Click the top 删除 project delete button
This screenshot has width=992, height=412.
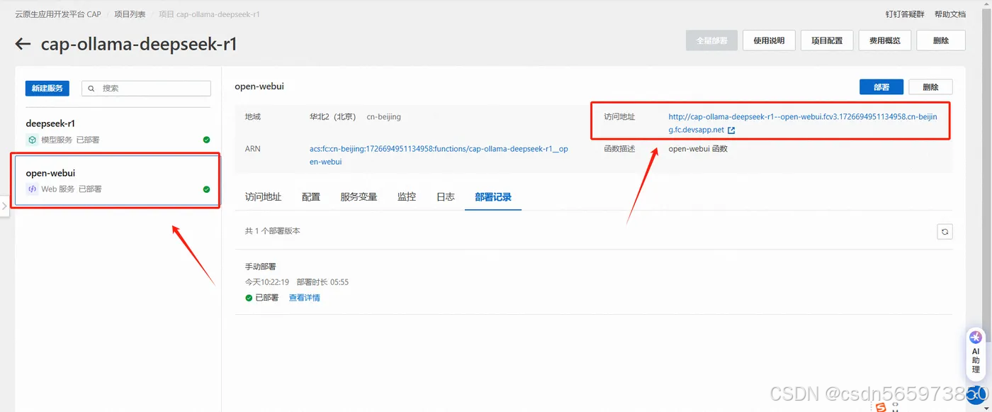pyautogui.click(x=941, y=40)
